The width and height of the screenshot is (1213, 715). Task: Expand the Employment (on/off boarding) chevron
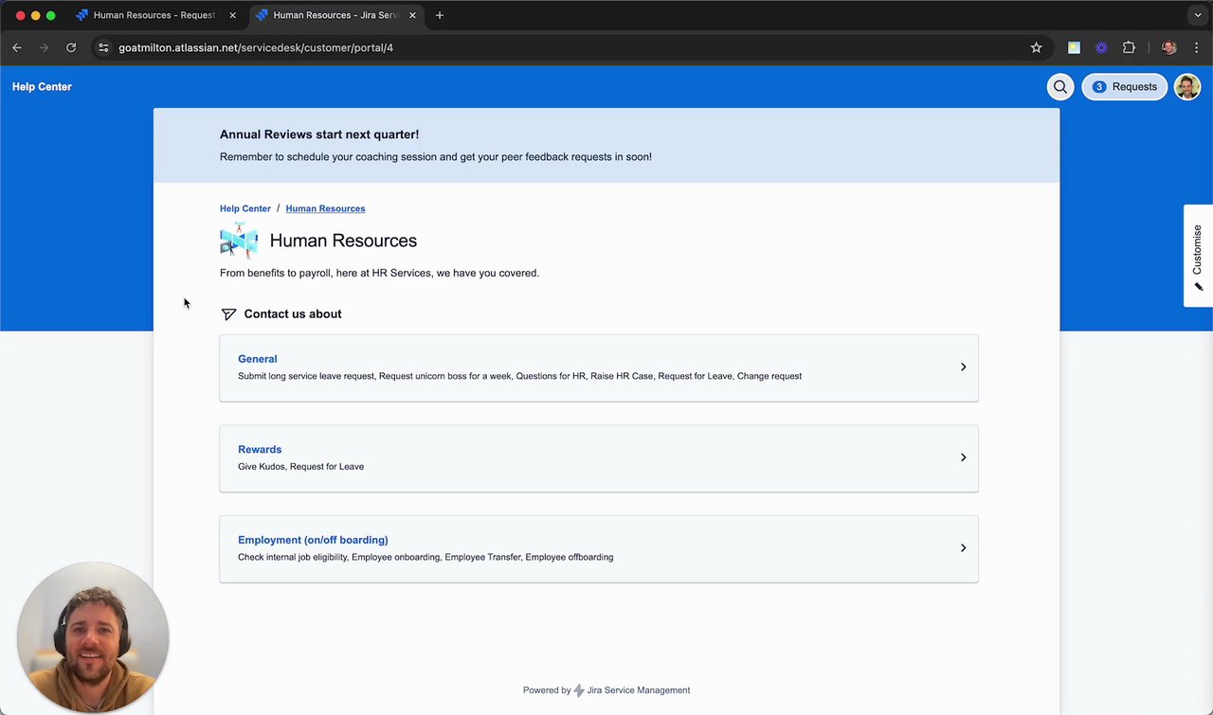(963, 548)
